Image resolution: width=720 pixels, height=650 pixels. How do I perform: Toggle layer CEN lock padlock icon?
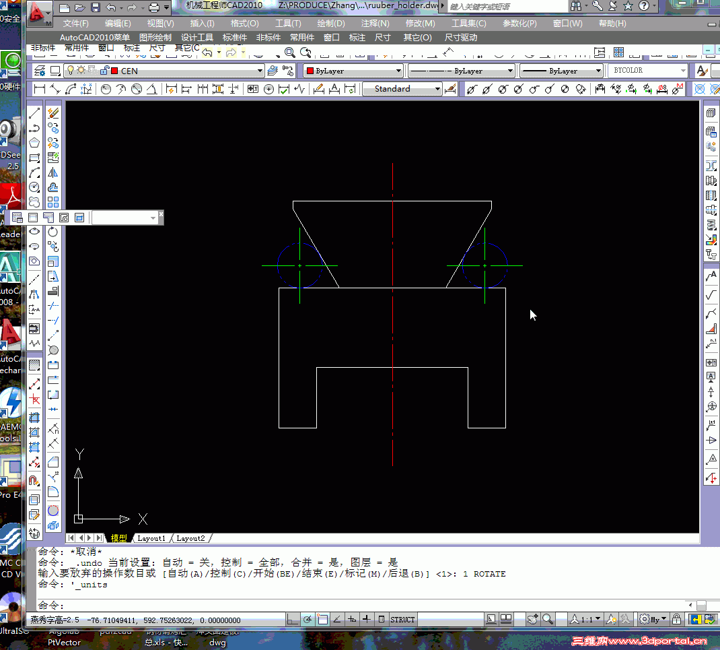[104, 70]
